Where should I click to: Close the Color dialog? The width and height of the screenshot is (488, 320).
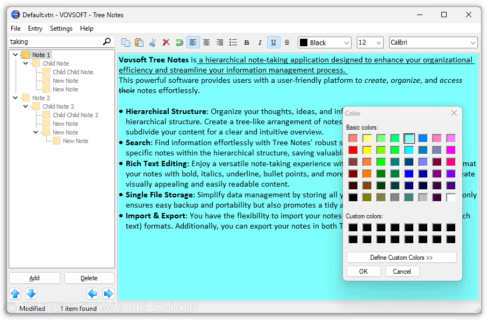click(454, 113)
